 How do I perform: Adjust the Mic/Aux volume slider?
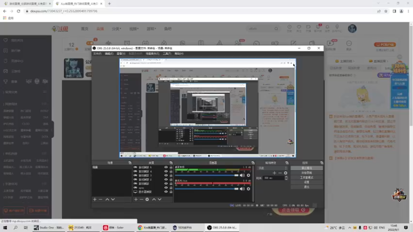click(206, 189)
